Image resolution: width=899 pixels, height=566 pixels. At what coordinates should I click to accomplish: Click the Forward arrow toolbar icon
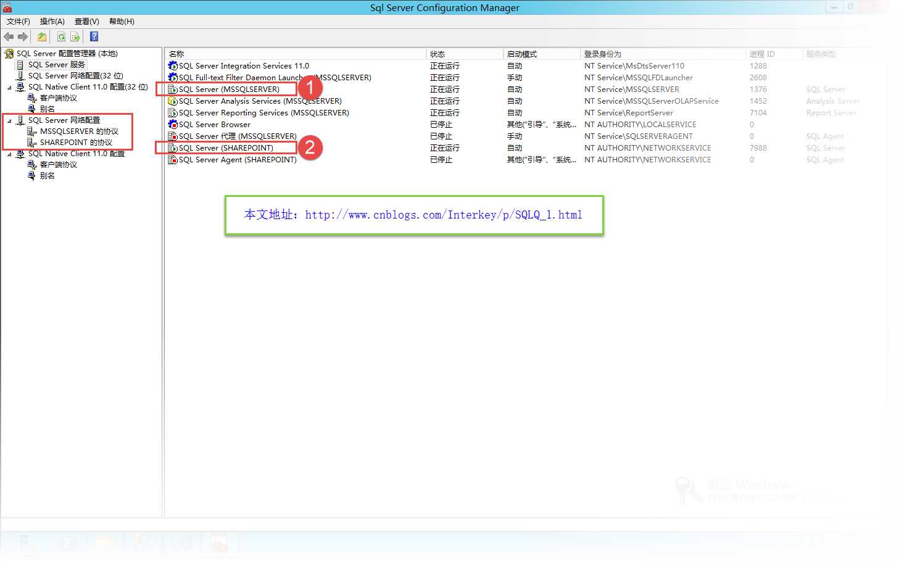tap(23, 36)
